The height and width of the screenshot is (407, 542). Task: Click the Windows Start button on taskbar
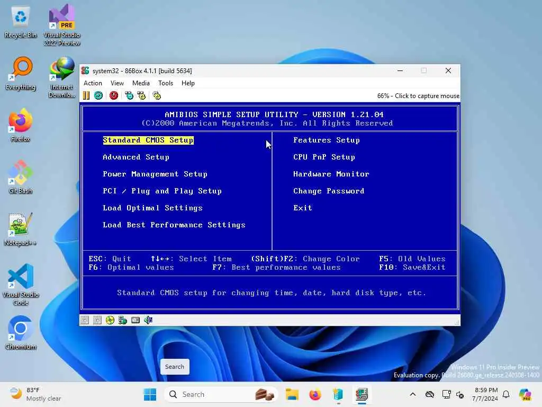(150, 394)
